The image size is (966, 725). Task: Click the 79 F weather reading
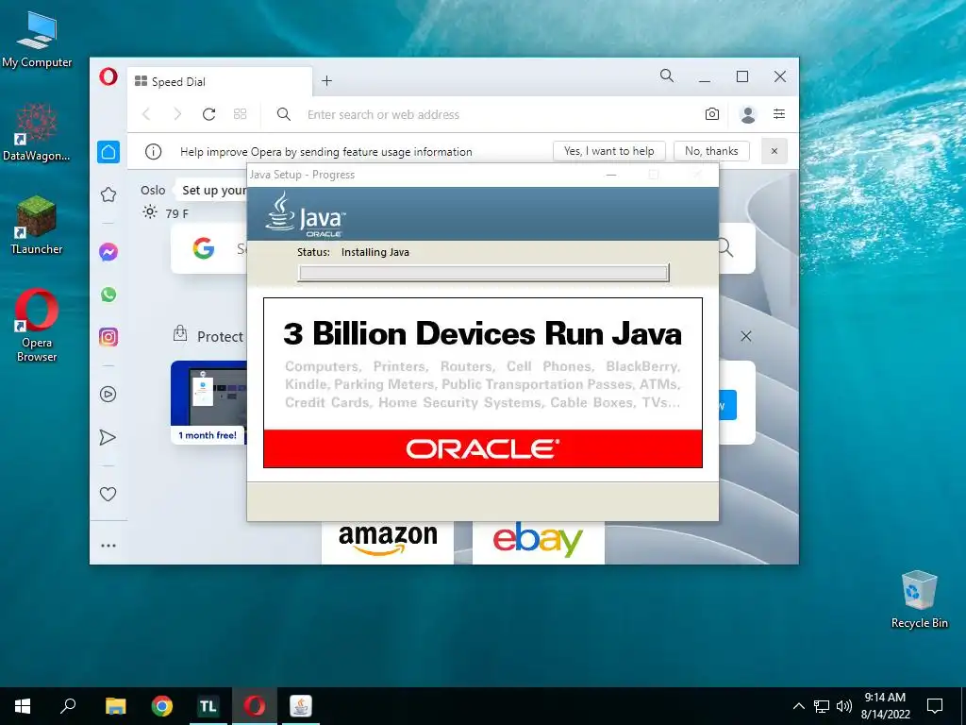[176, 213]
